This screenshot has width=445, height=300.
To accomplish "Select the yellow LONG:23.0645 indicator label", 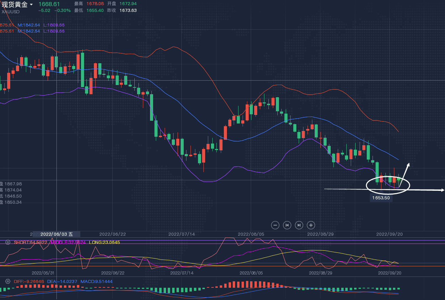I will (x=104, y=242).
